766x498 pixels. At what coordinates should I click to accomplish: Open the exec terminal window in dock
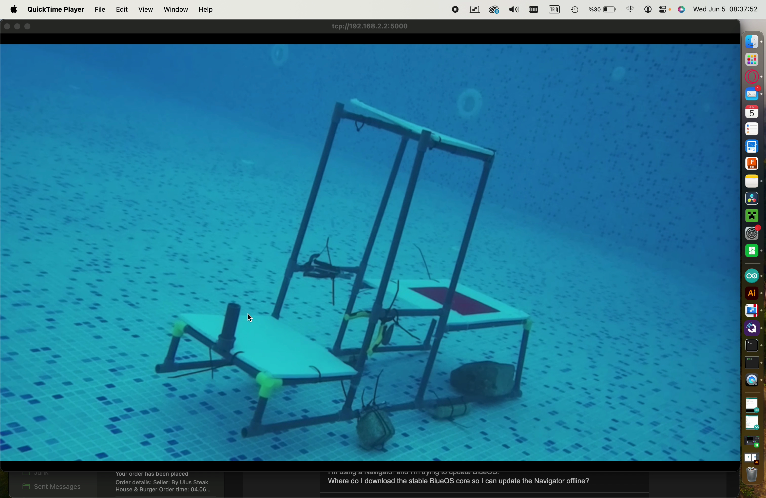pyautogui.click(x=752, y=363)
